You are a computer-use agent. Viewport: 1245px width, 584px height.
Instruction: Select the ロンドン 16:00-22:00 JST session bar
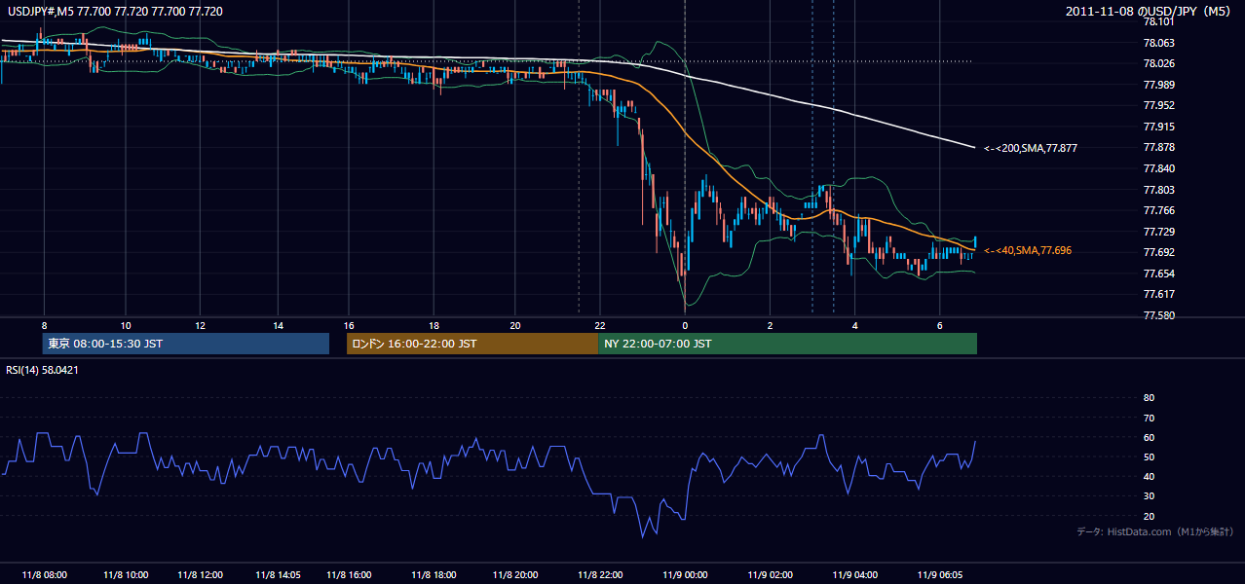click(x=472, y=344)
